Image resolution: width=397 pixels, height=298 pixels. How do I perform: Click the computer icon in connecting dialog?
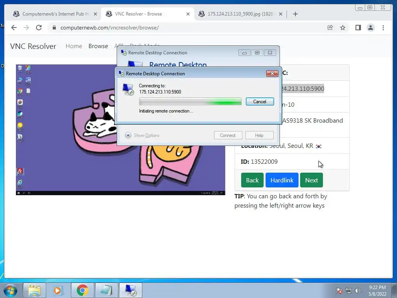pyautogui.click(x=128, y=89)
